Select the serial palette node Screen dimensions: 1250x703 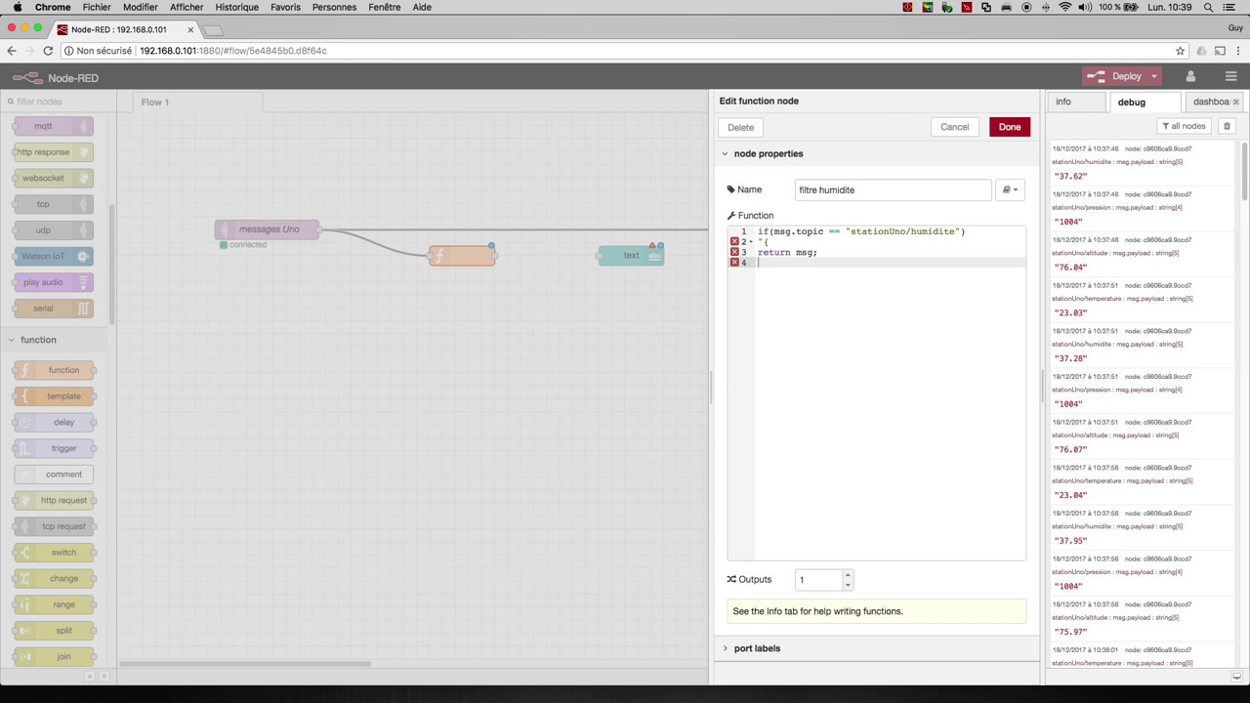(x=54, y=309)
